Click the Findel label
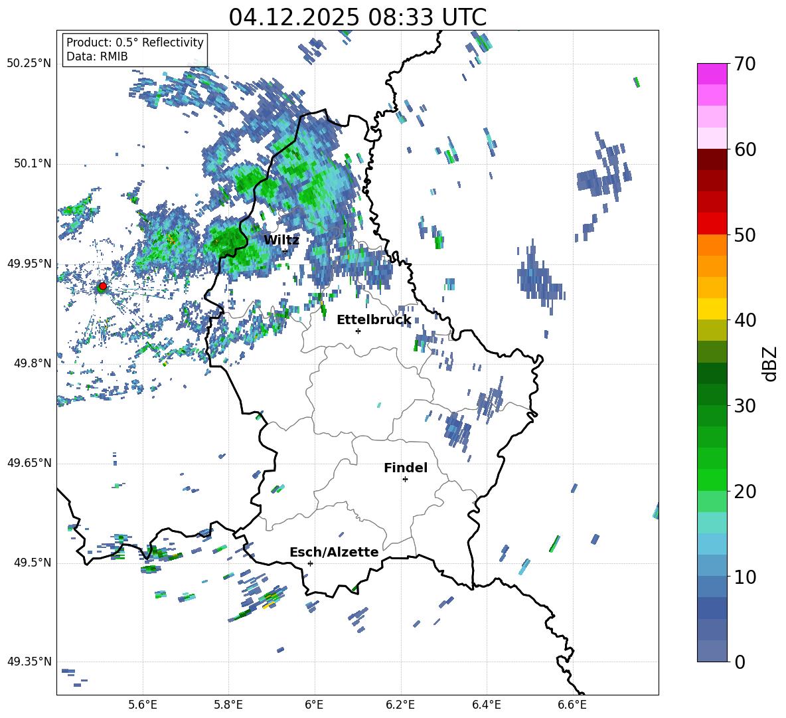Viewport: 786px width, 718px height. pyautogui.click(x=406, y=468)
